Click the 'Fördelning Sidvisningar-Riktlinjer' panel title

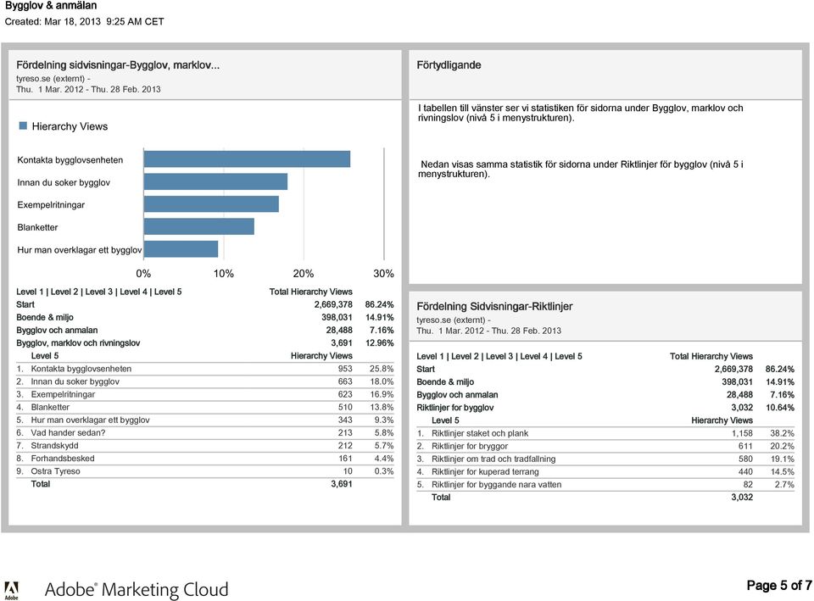pyautogui.click(x=494, y=306)
